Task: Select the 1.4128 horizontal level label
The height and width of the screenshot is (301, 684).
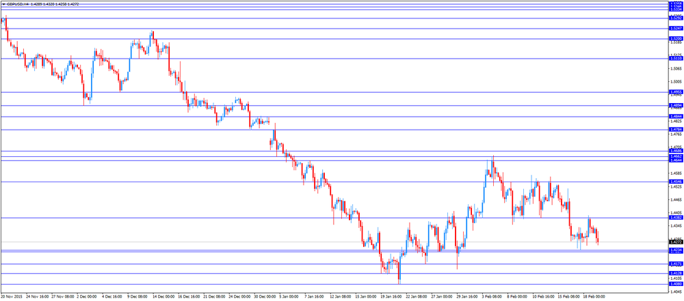Action: 676,273
